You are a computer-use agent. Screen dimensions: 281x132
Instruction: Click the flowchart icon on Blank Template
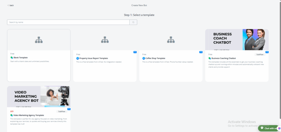39,40
